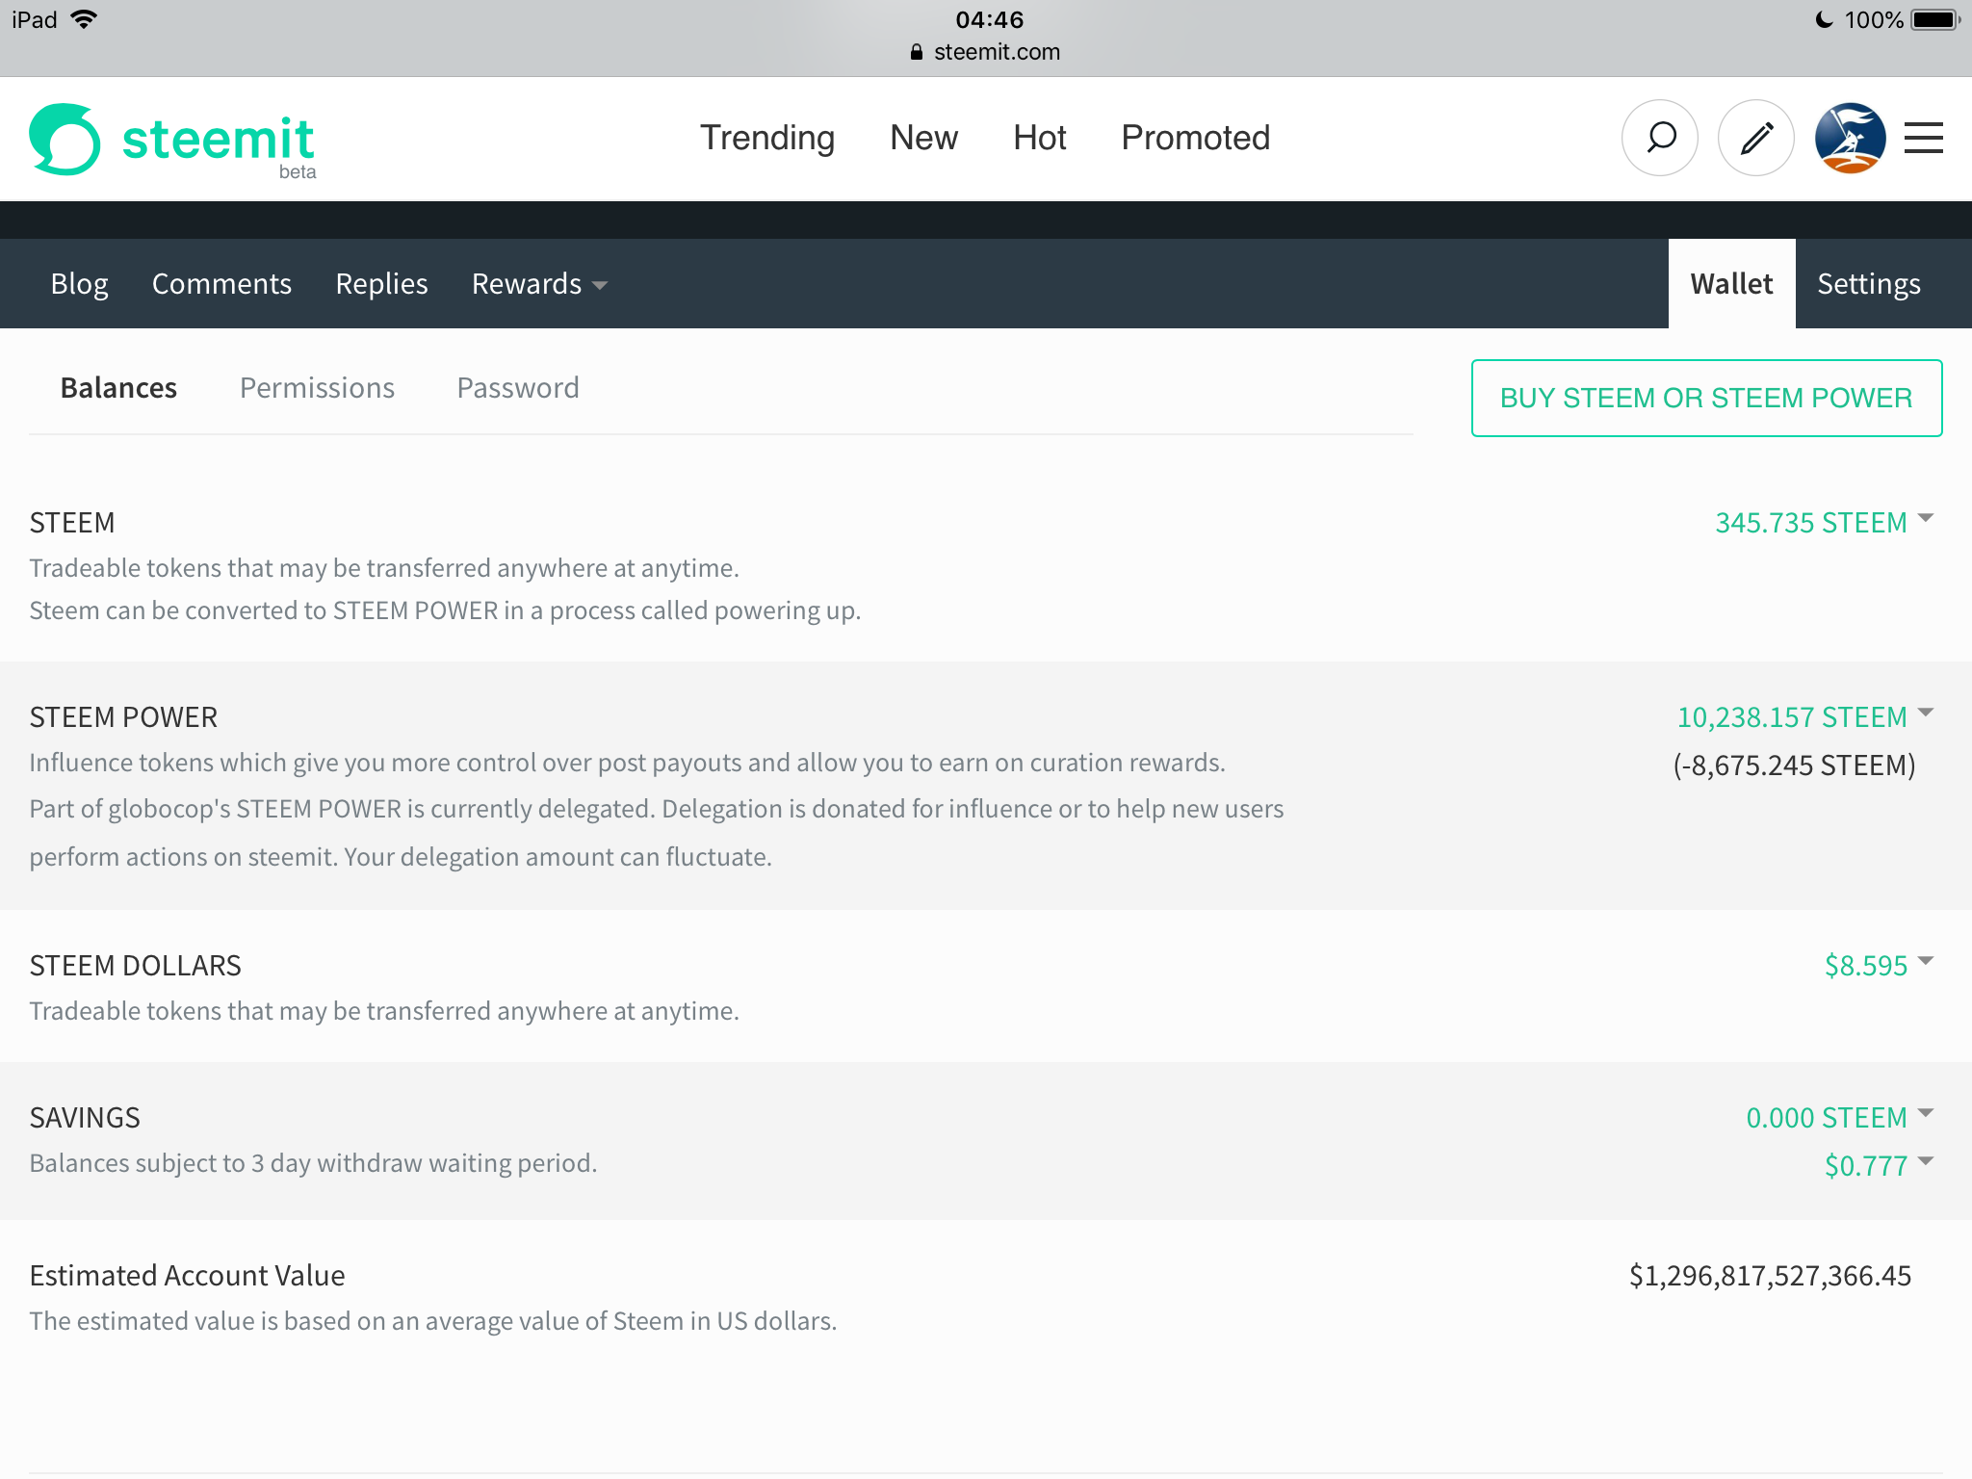Click the Steemit logo icon
The image size is (1972, 1479).
tap(65, 140)
